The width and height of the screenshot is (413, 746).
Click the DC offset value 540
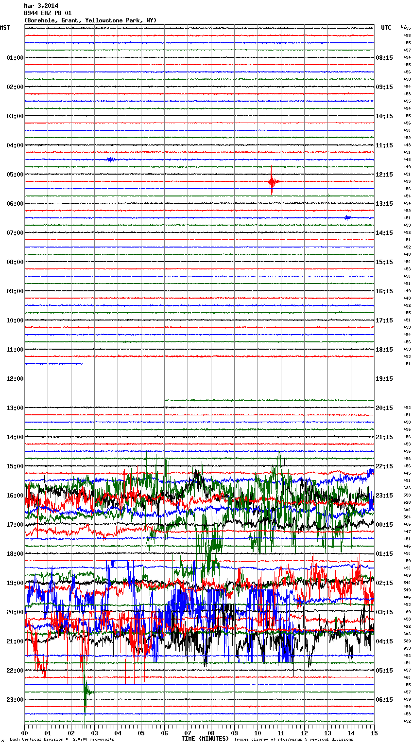pos(407,583)
